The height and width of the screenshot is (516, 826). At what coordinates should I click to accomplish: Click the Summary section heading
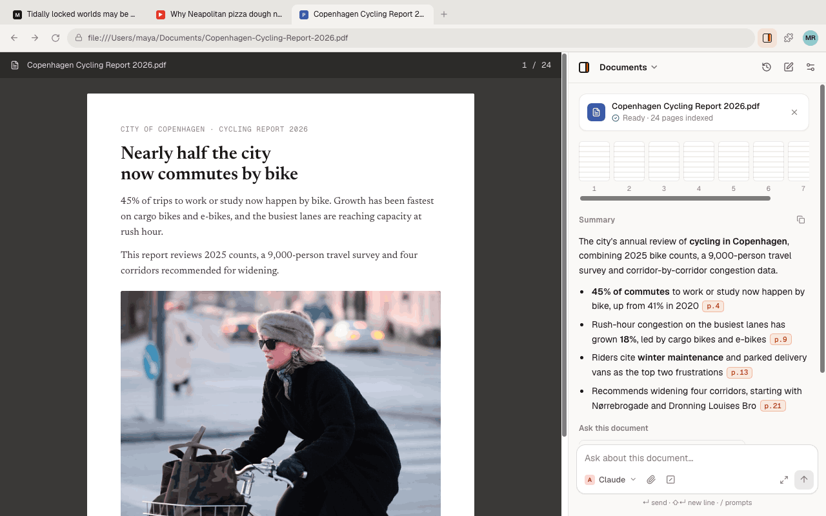coord(597,220)
